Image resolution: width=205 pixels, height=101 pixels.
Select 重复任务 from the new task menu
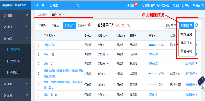(x=186, y=51)
